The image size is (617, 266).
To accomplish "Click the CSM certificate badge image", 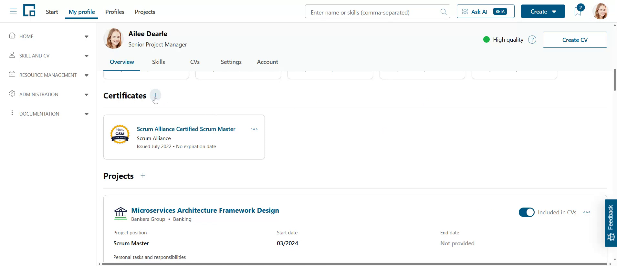I will (120, 134).
